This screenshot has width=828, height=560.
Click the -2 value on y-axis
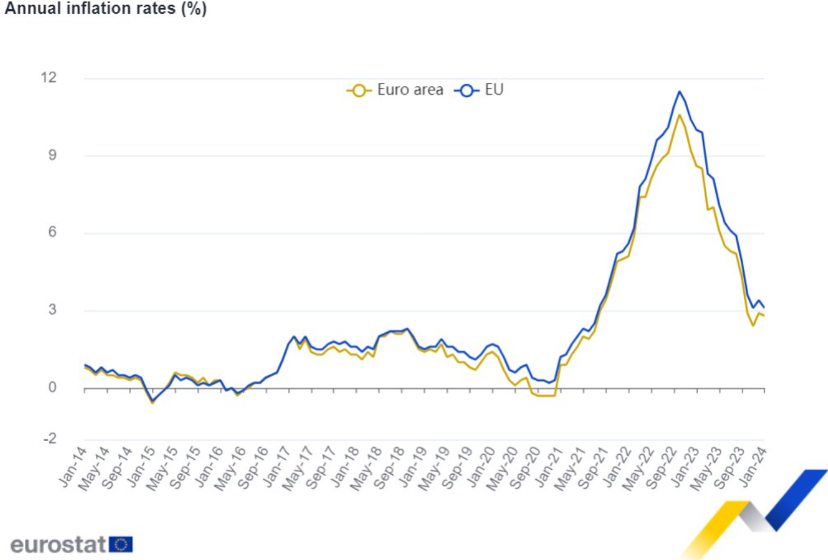pos(49,439)
